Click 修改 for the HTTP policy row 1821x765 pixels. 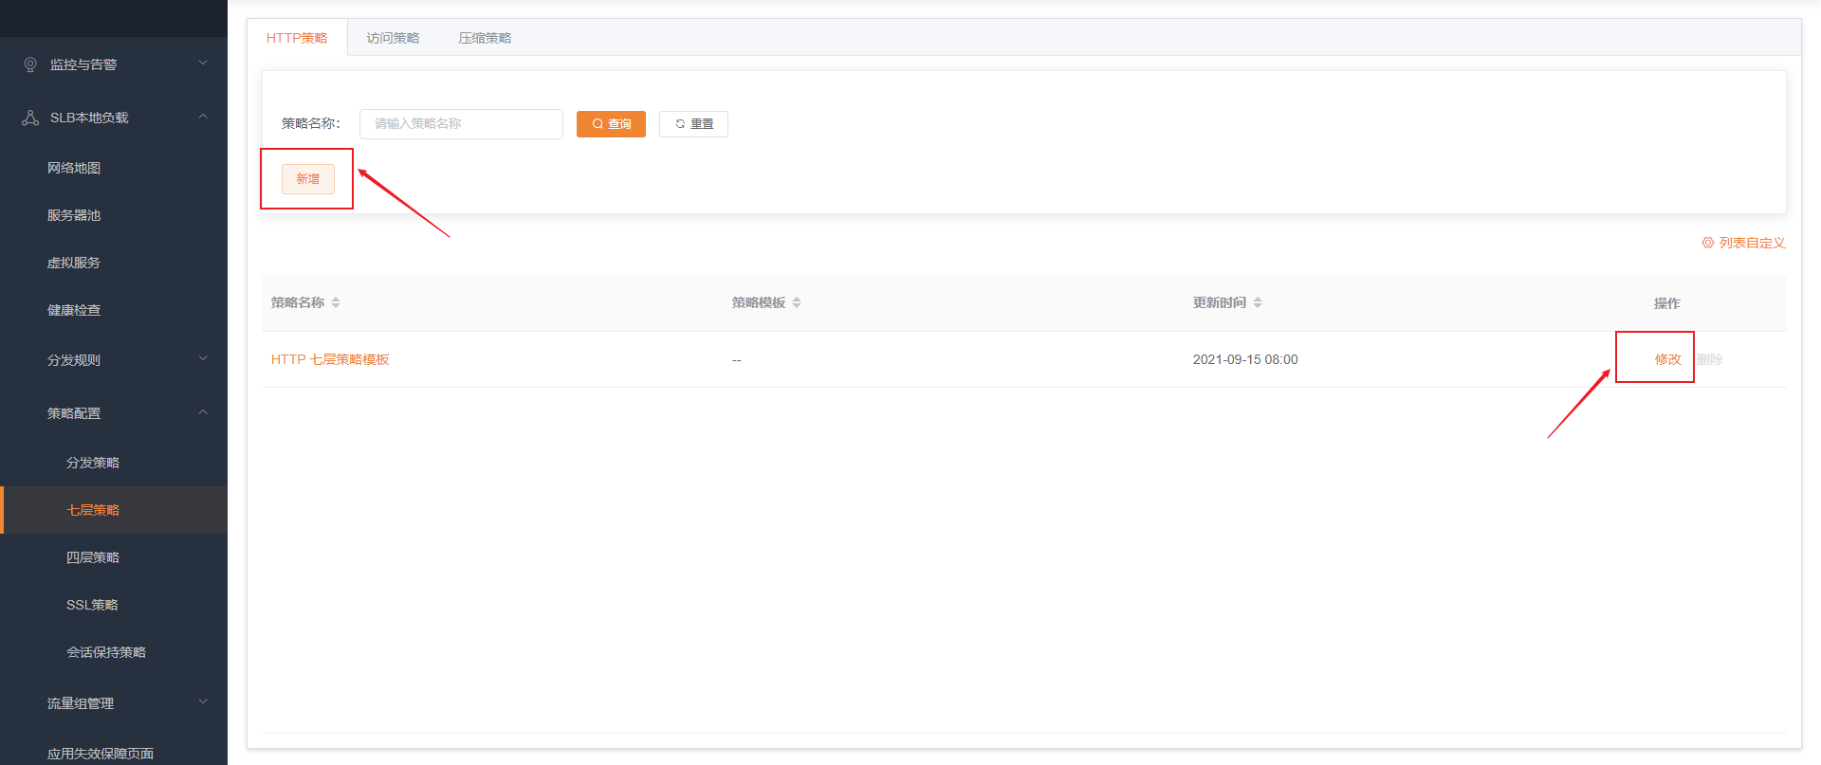pos(1667,359)
